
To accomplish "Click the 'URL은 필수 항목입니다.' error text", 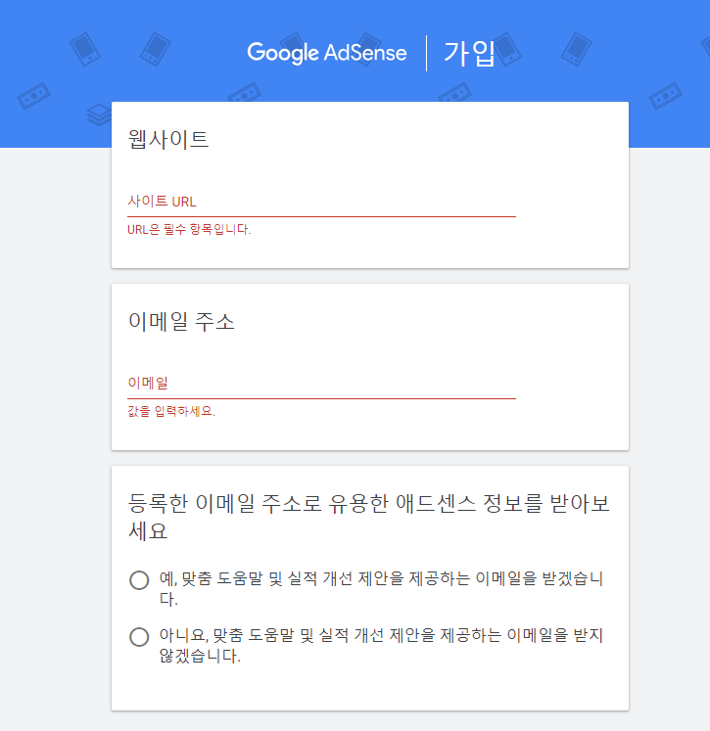I will point(189,229).
